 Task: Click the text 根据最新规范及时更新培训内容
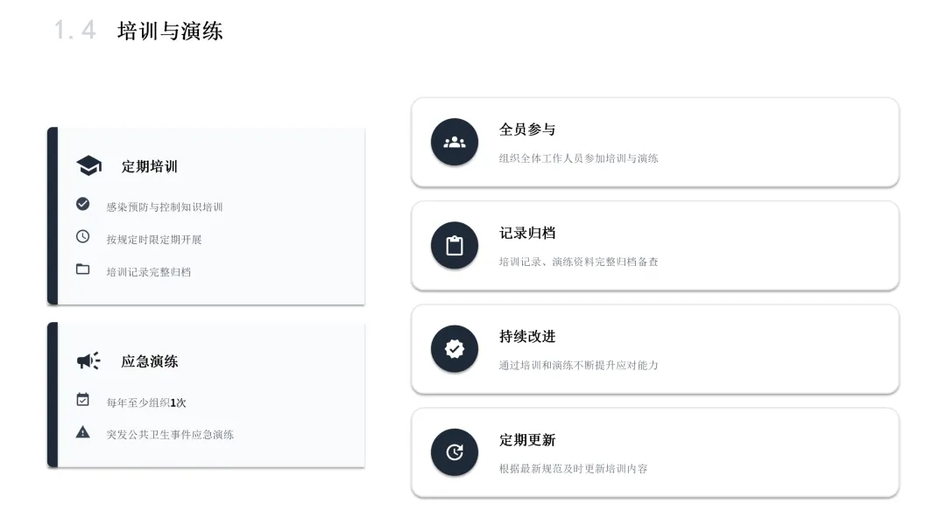pyautogui.click(x=574, y=468)
